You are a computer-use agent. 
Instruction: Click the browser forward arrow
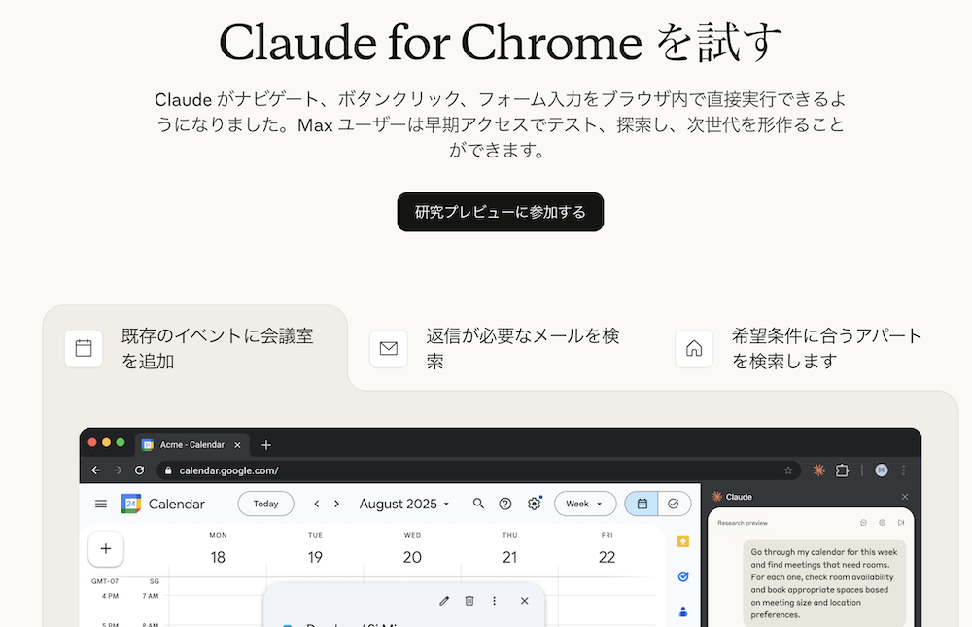tap(118, 470)
